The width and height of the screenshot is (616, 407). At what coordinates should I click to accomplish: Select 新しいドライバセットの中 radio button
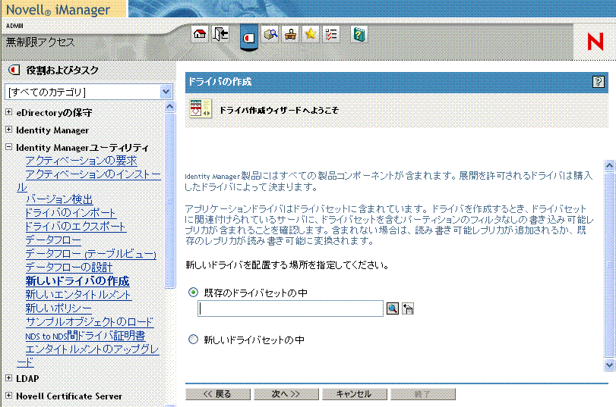(193, 340)
